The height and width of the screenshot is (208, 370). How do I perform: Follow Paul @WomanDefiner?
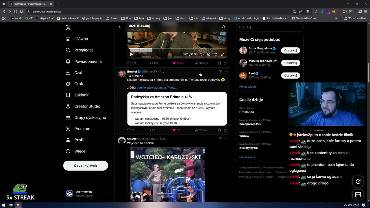tap(291, 75)
